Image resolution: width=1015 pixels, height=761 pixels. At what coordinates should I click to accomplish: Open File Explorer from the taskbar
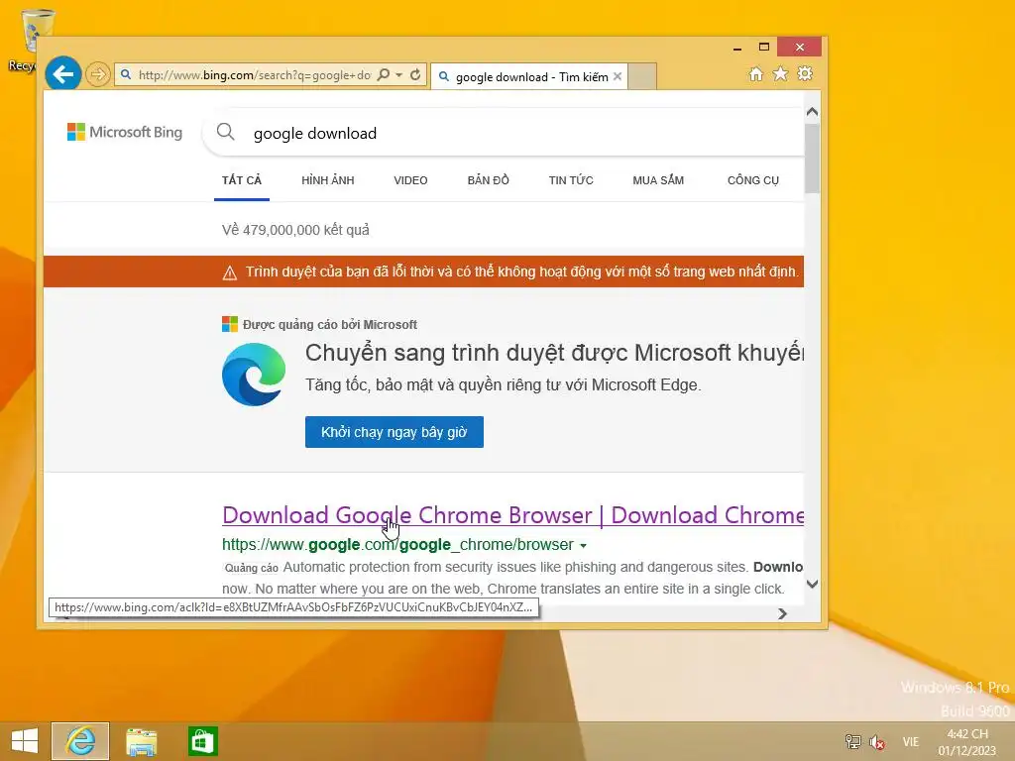point(141,741)
